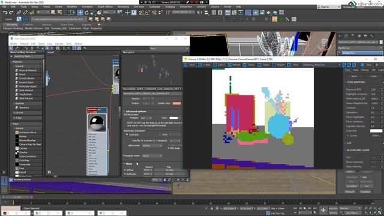
Task: Select the pointer tool in Slate toolbar
Action: (x=11, y=48)
